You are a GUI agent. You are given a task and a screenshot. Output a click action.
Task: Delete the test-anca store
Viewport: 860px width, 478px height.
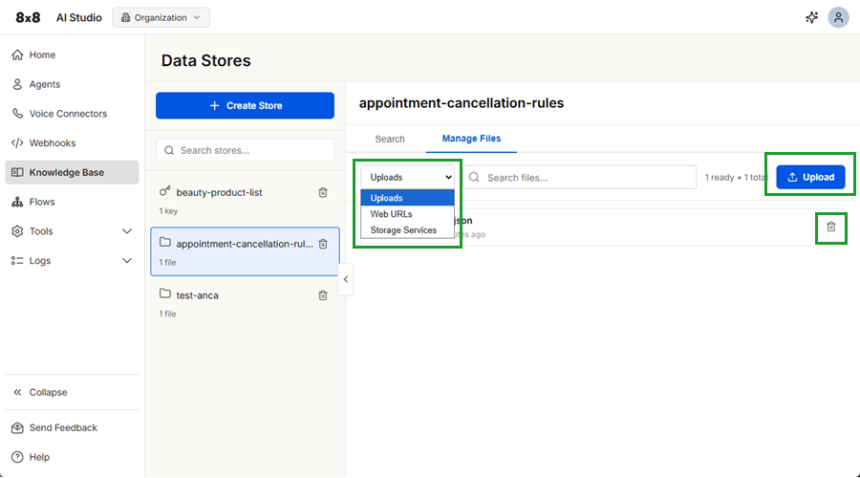pos(323,295)
